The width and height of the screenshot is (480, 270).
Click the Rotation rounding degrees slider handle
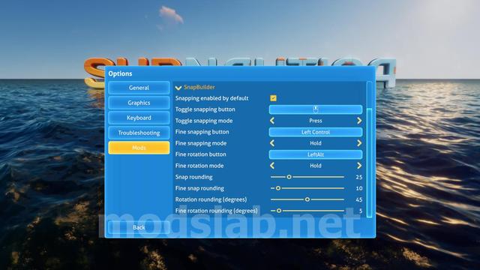pos(307,199)
